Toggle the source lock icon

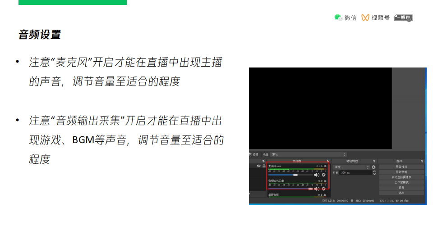264,166
